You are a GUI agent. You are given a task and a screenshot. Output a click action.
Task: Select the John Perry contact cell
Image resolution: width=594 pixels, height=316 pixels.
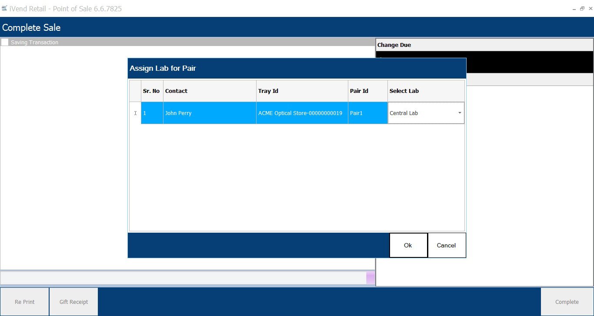click(209, 113)
